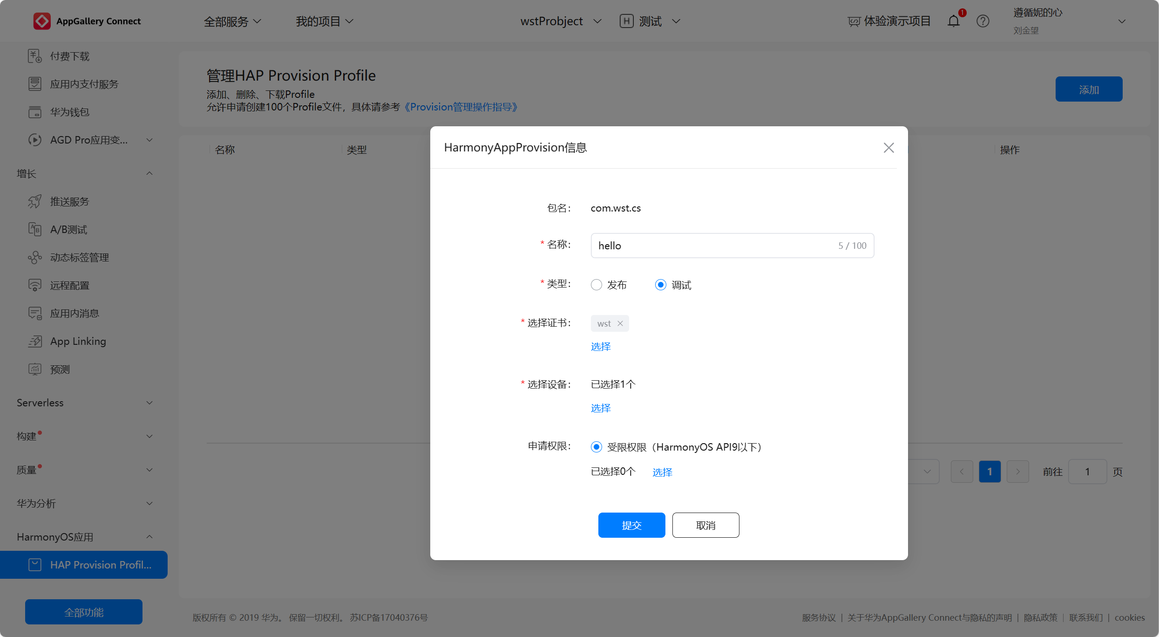Open the user account dropdown arrow

[x=1122, y=21]
